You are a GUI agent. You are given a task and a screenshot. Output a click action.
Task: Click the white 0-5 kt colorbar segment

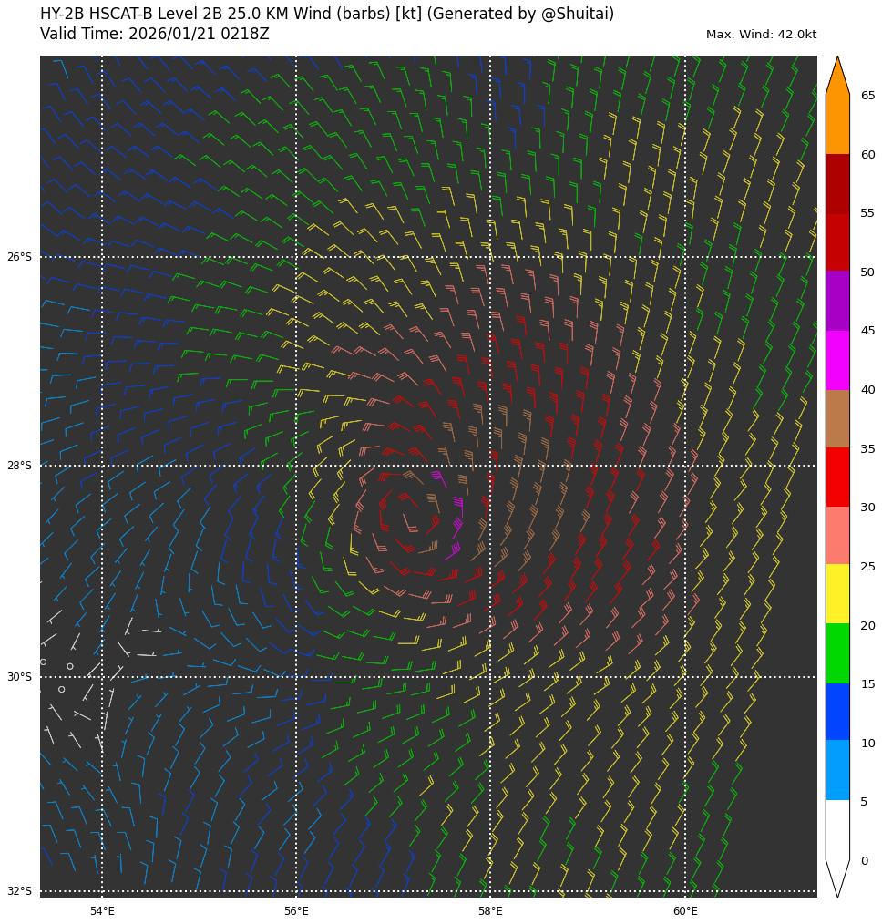(837, 830)
